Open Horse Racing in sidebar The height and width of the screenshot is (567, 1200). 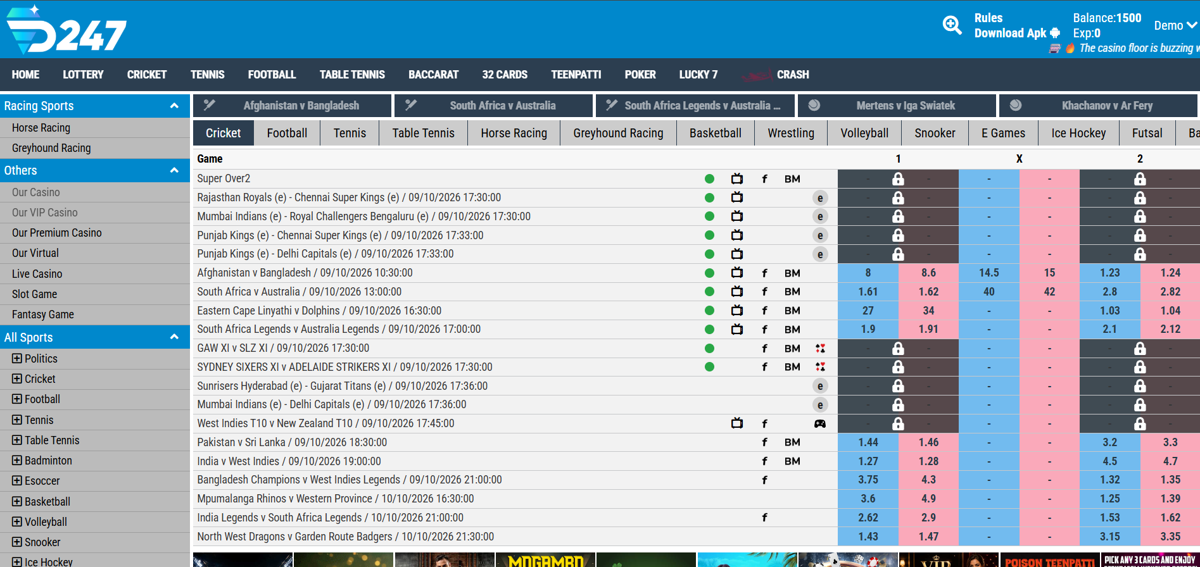[41, 128]
